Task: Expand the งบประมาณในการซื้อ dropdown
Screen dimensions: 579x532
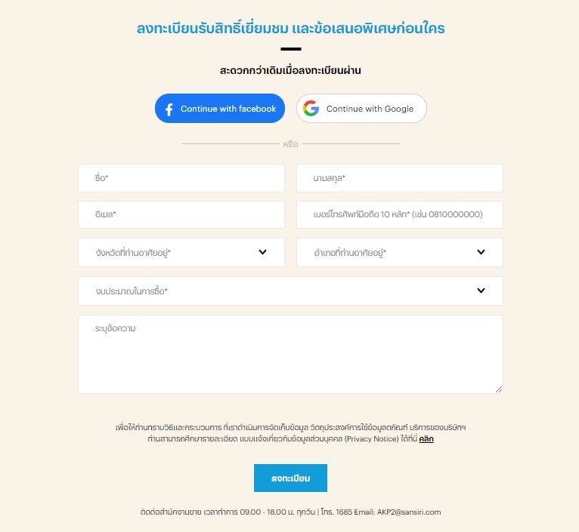Action: [x=290, y=291]
